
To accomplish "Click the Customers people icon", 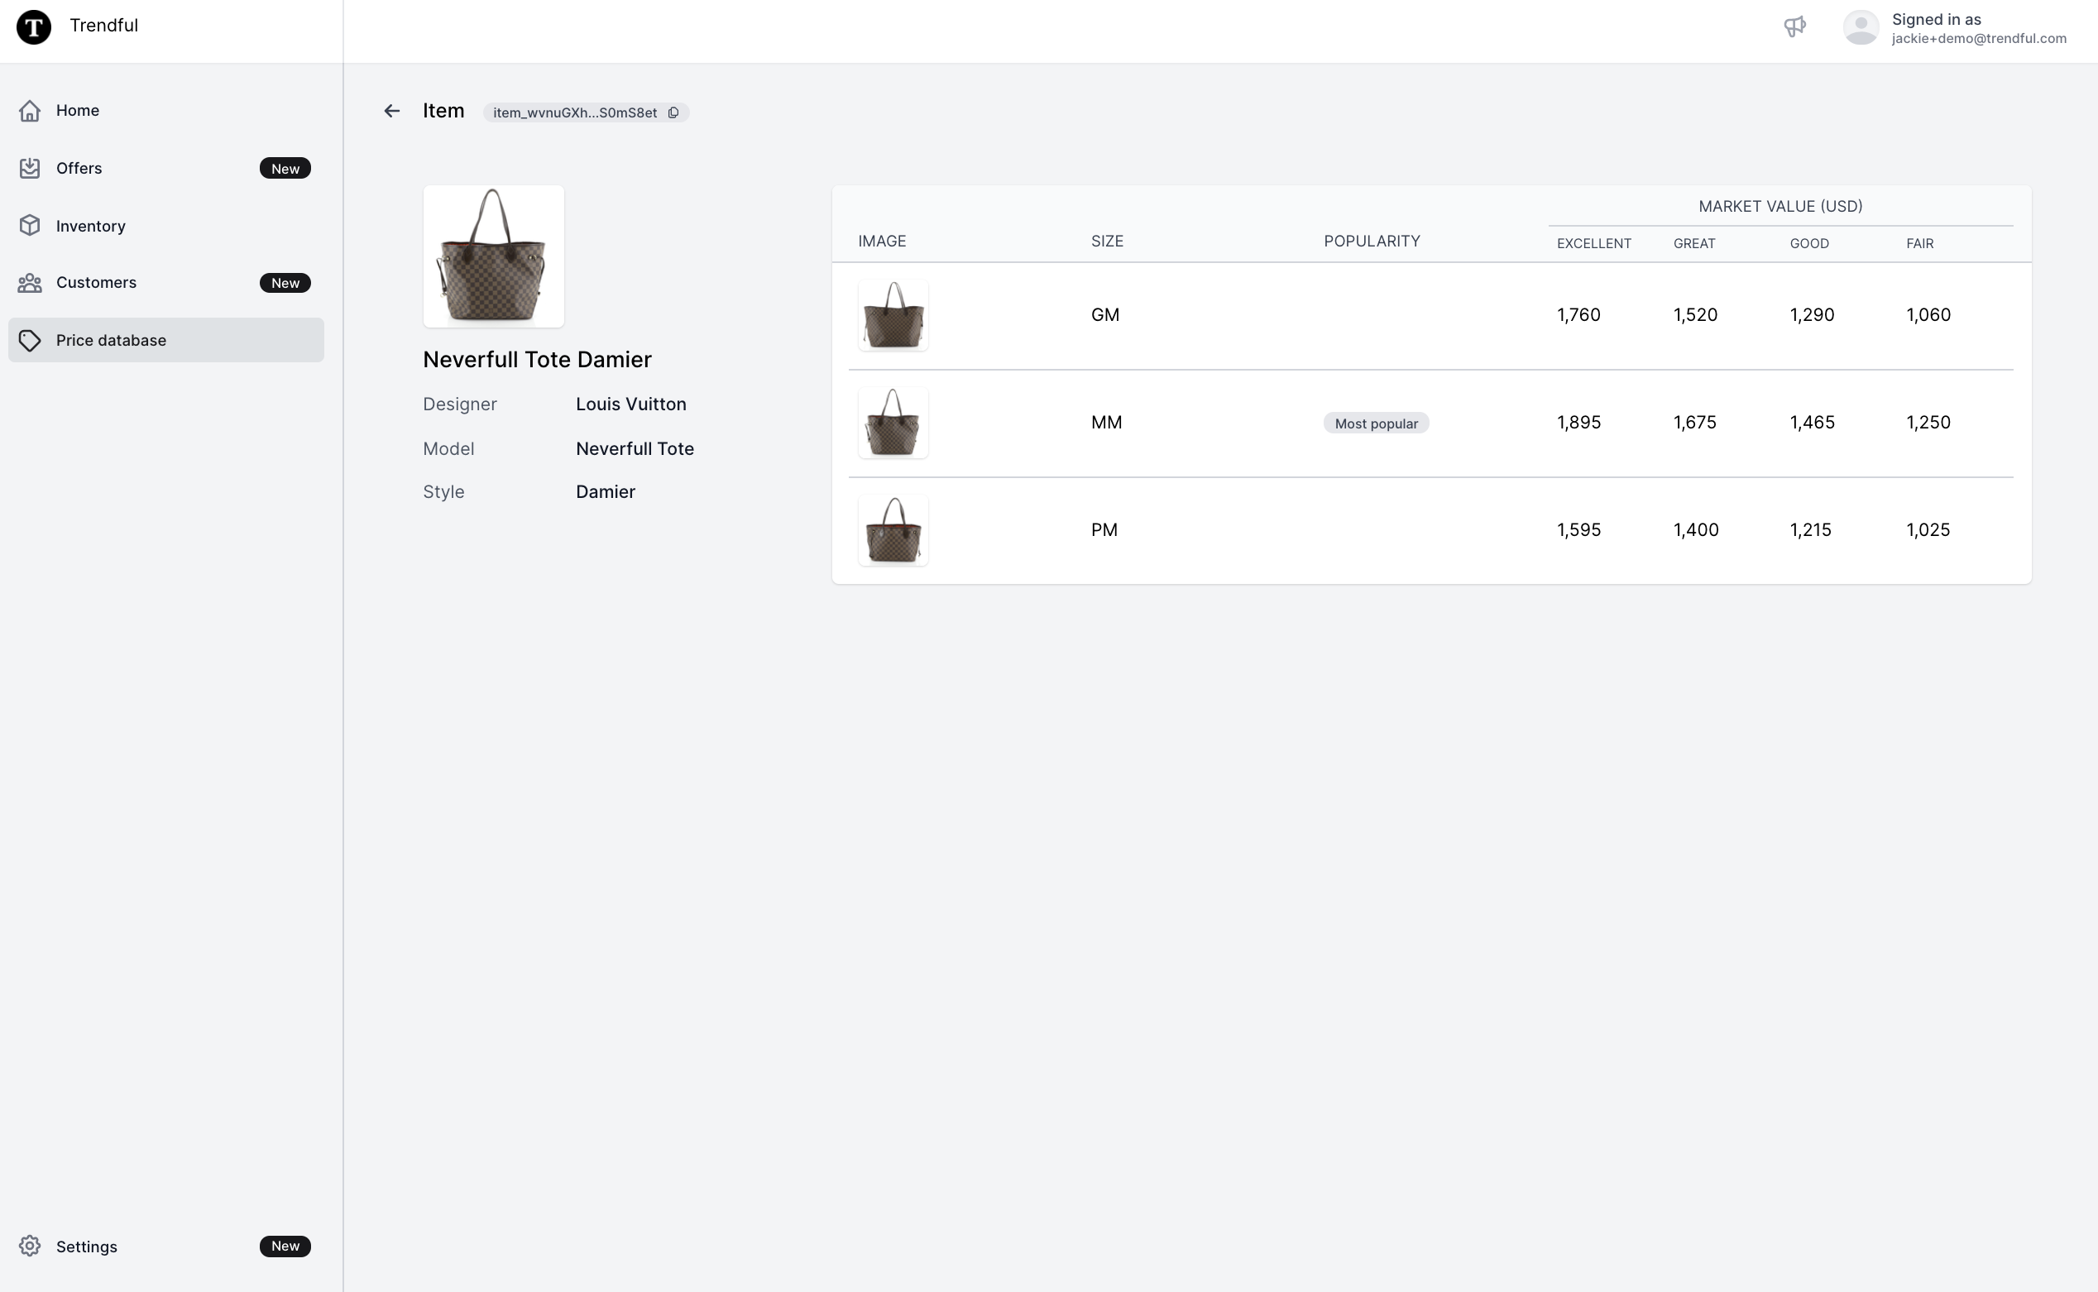I will (30, 283).
